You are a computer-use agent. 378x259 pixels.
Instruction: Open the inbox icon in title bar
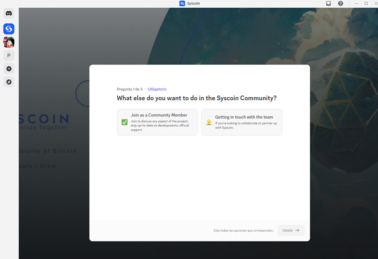(x=329, y=3)
